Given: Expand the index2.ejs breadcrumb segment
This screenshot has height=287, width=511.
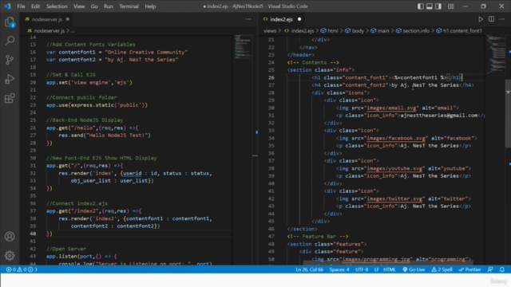Looking at the screenshot, I should pos(302,30).
